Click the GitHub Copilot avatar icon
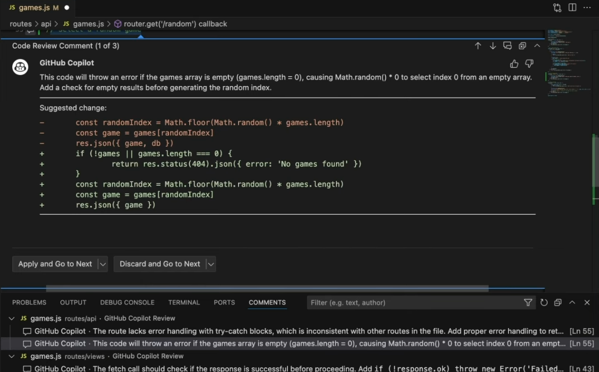599x372 pixels. click(20, 67)
